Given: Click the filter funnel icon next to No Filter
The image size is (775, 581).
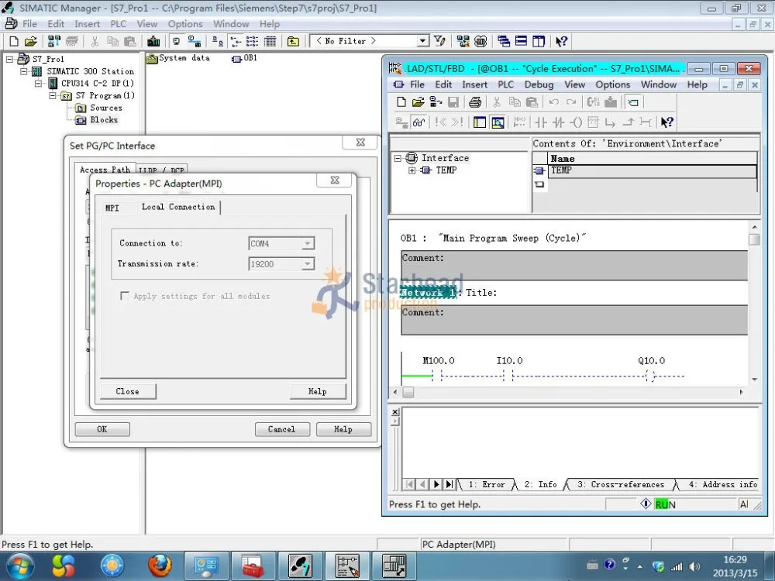Looking at the screenshot, I should point(439,42).
